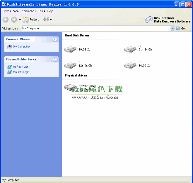Click the Back navigation arrow
Viewport: 193px width, 183px height.
[6, 20]
